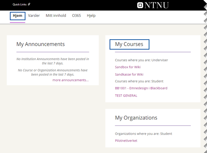Screen dimensions: 207x153
Task: Click the NTNU wordmark text
Action: point(157,5)
